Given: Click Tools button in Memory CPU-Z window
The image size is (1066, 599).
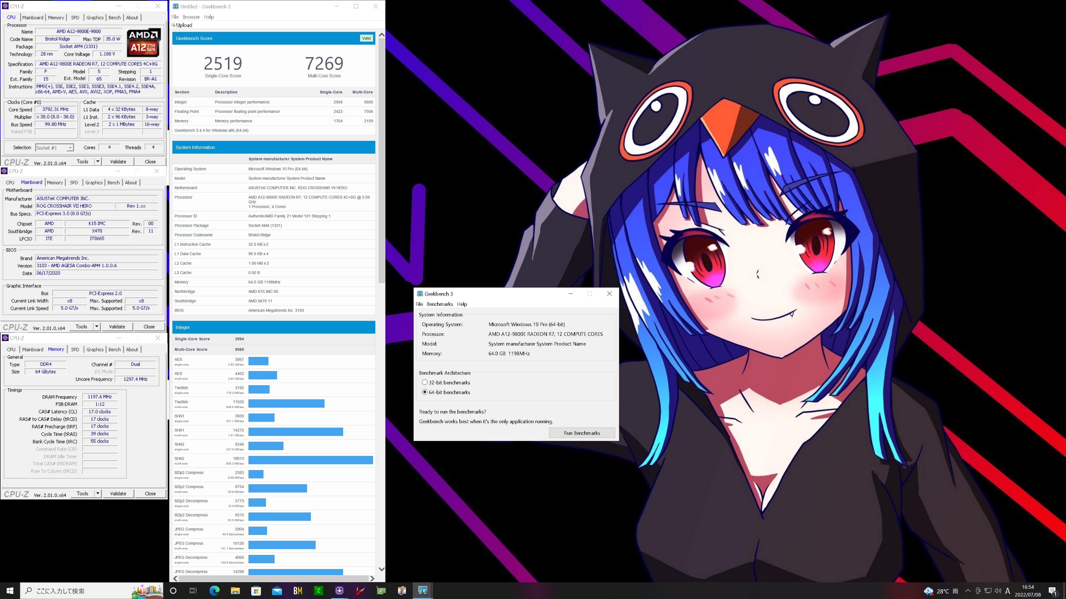Looking at the screenshot, I should tap(82, 494).
